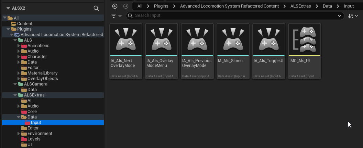Viewport: 363px width, 148px height.
Task: Select the MaterialLibrary folder
Action: 42,73
